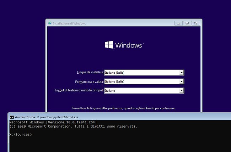Click the Layout di tastiera o metodo label

pos(79,90)
